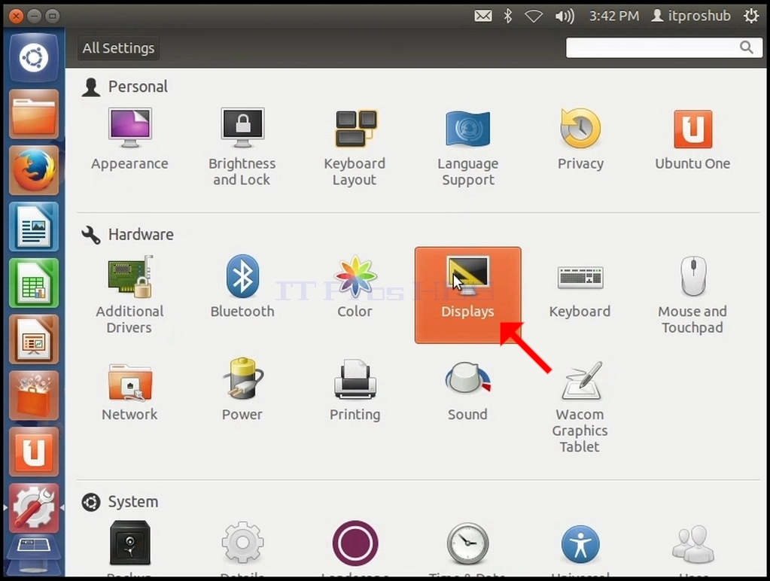Open the itproshub user menu
Screen dimensions: 770x581
691,16
